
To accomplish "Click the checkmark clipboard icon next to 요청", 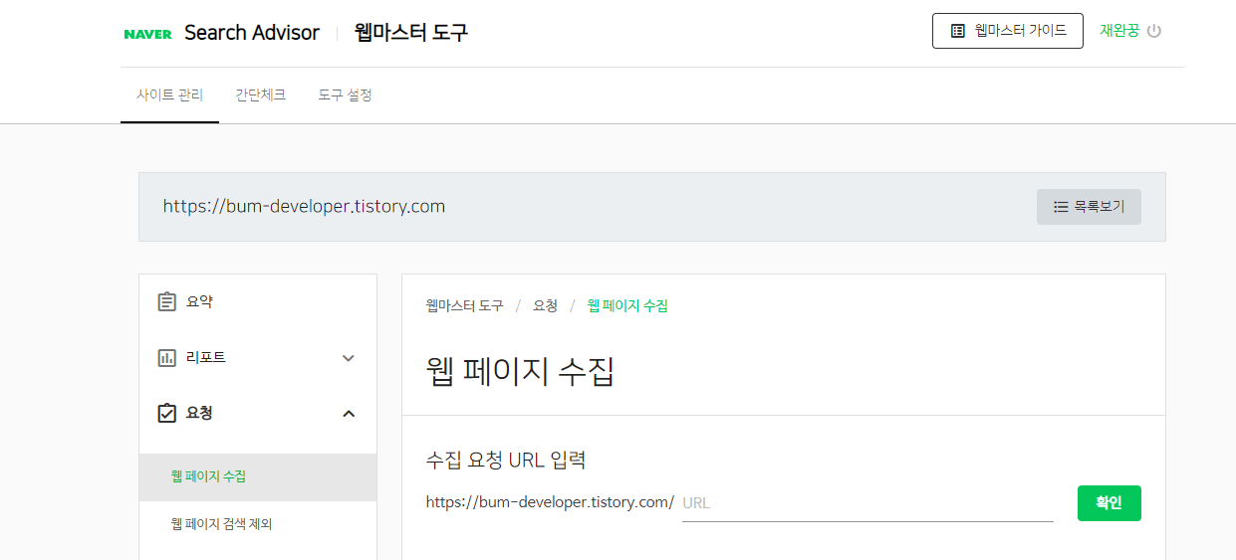I will pyautogui.click(x=167, y=413).
